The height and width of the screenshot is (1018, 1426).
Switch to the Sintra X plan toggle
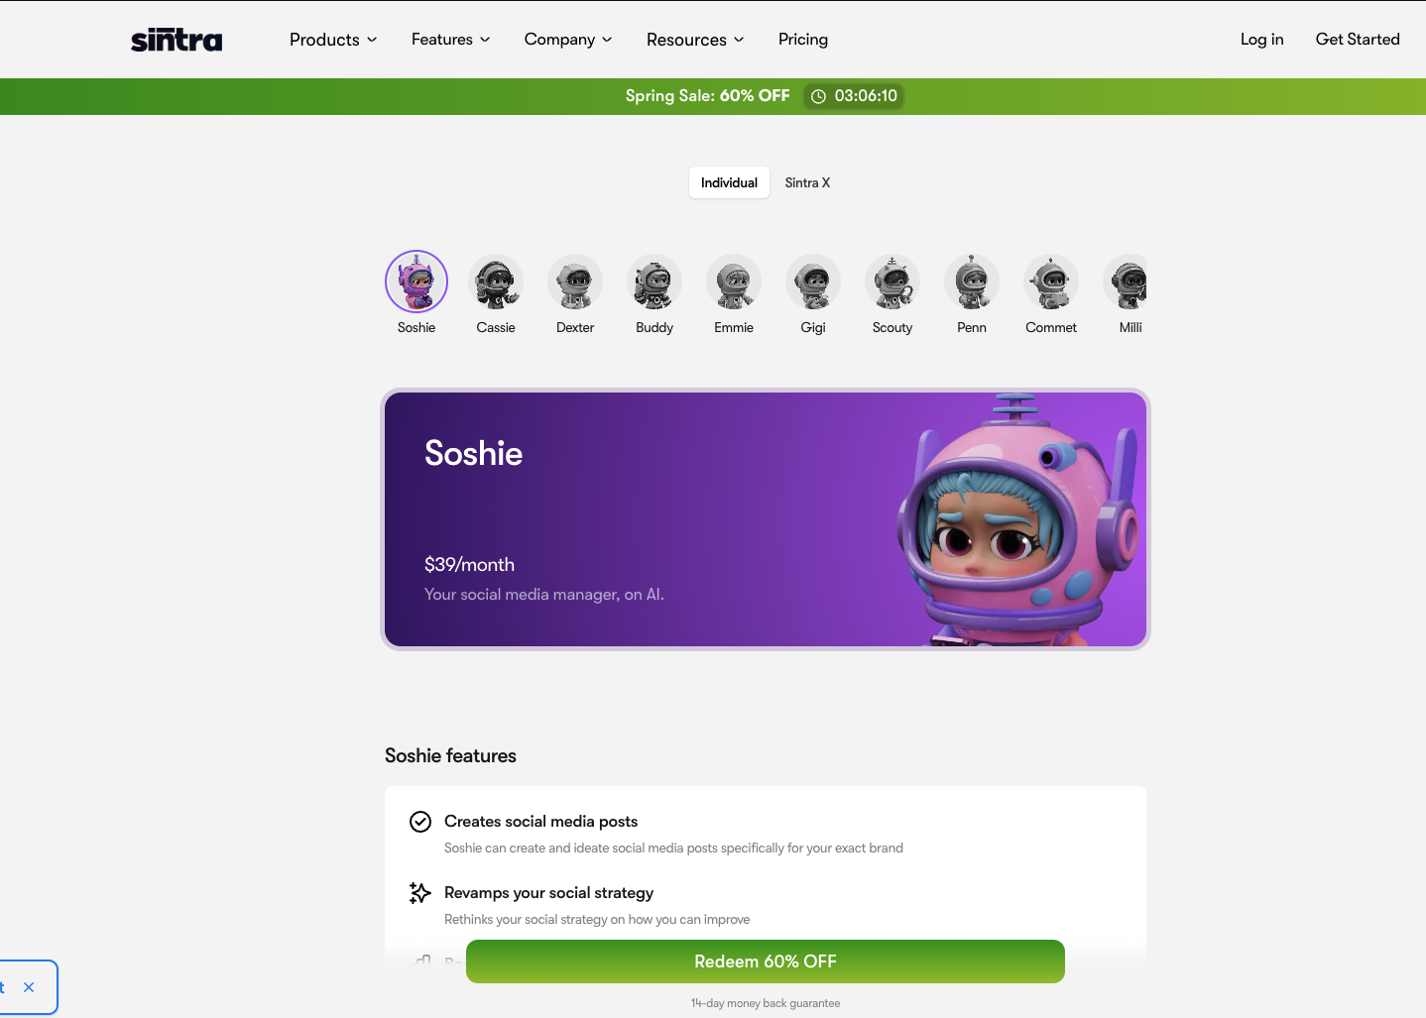coord(807,182)
